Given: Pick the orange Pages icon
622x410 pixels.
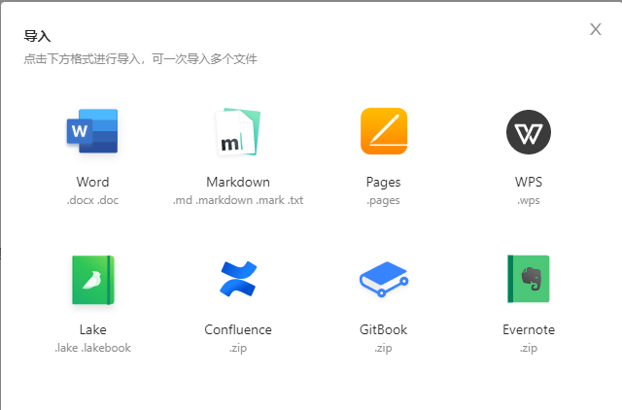Looking at the screenshot, I should [384, 131].
